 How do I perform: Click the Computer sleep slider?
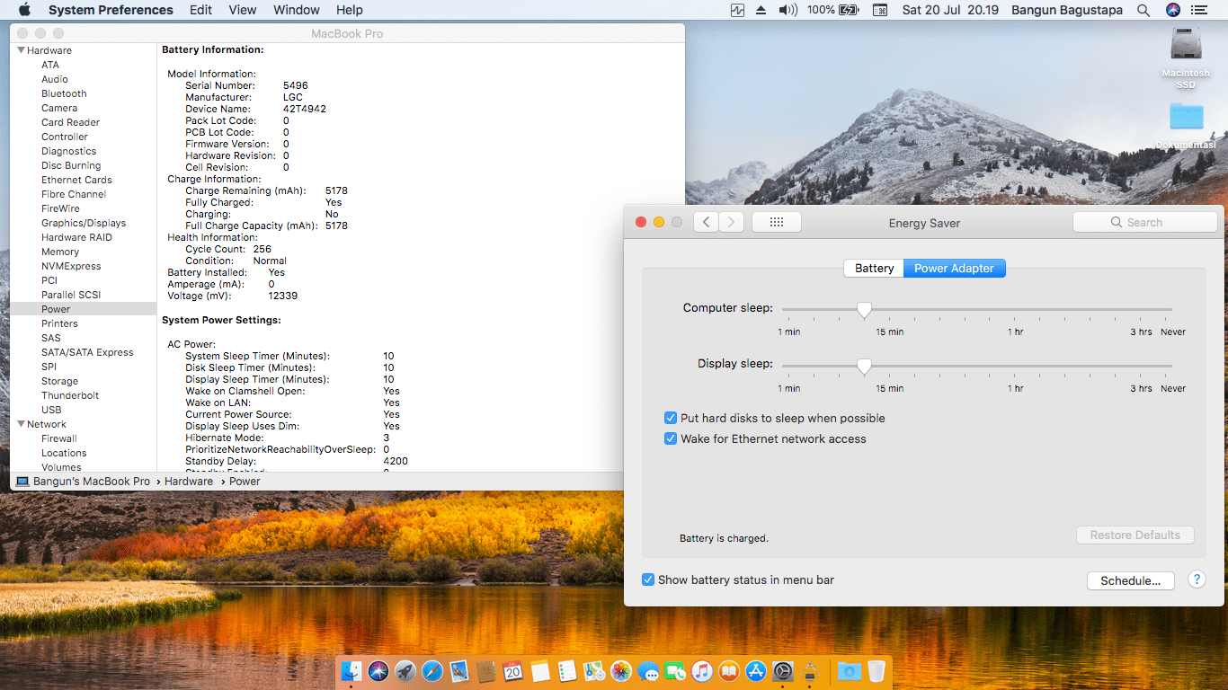click(977, 309)
